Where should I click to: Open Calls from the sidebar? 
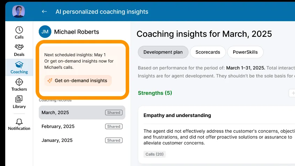[19, 30]
